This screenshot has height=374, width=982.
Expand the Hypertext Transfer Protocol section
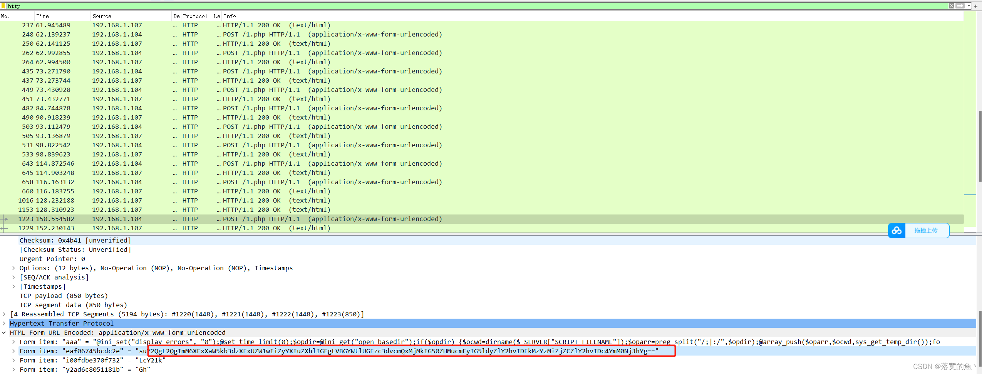tap(4, 323)
